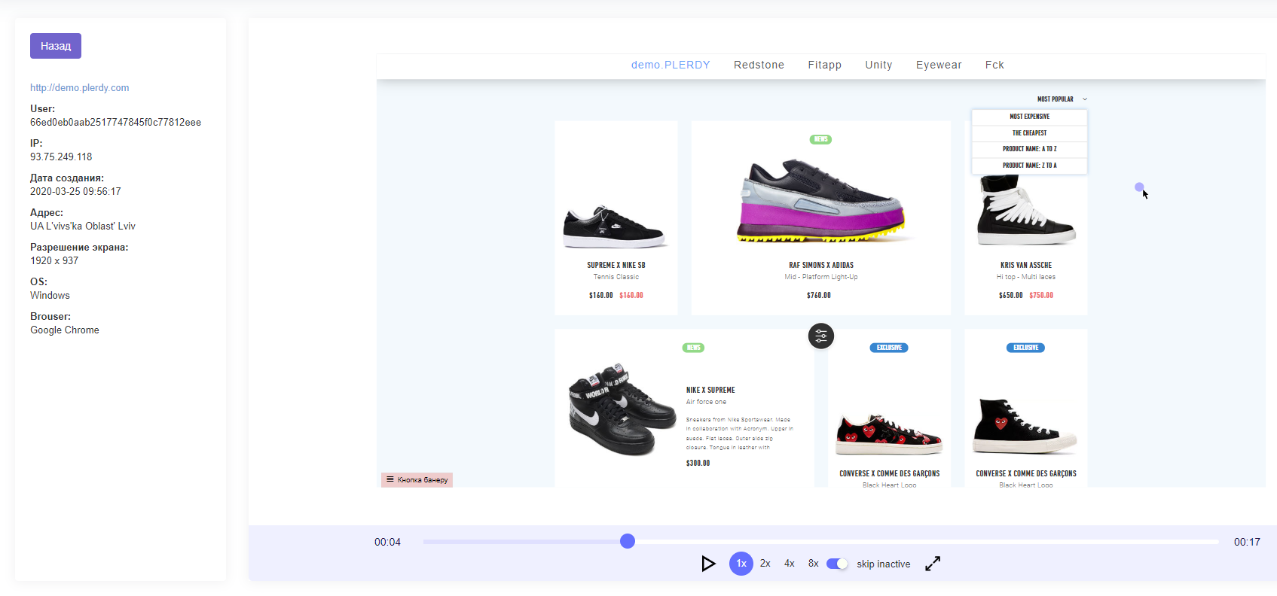Open the filter settings round icon

click(821, 336)
